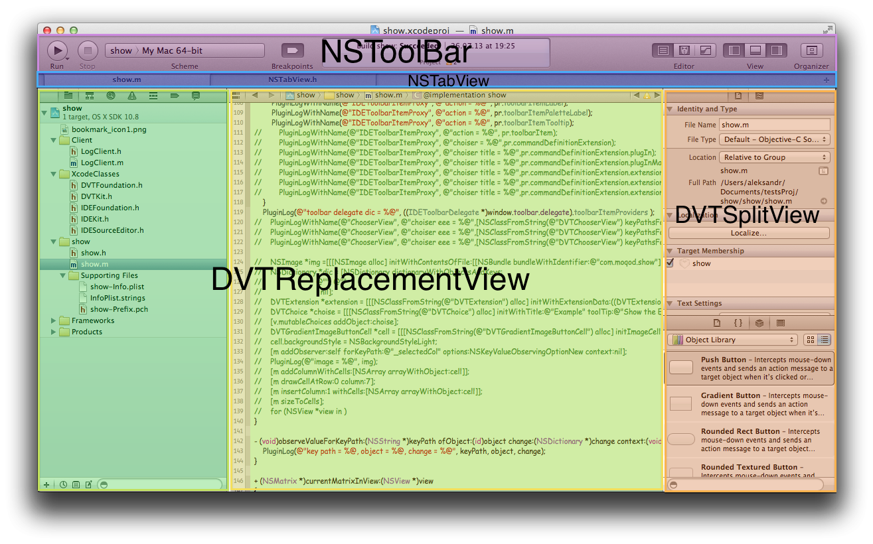The image size is (873, 544).
Task: Click the navigator filter field
Action: [x=159, y=485]
